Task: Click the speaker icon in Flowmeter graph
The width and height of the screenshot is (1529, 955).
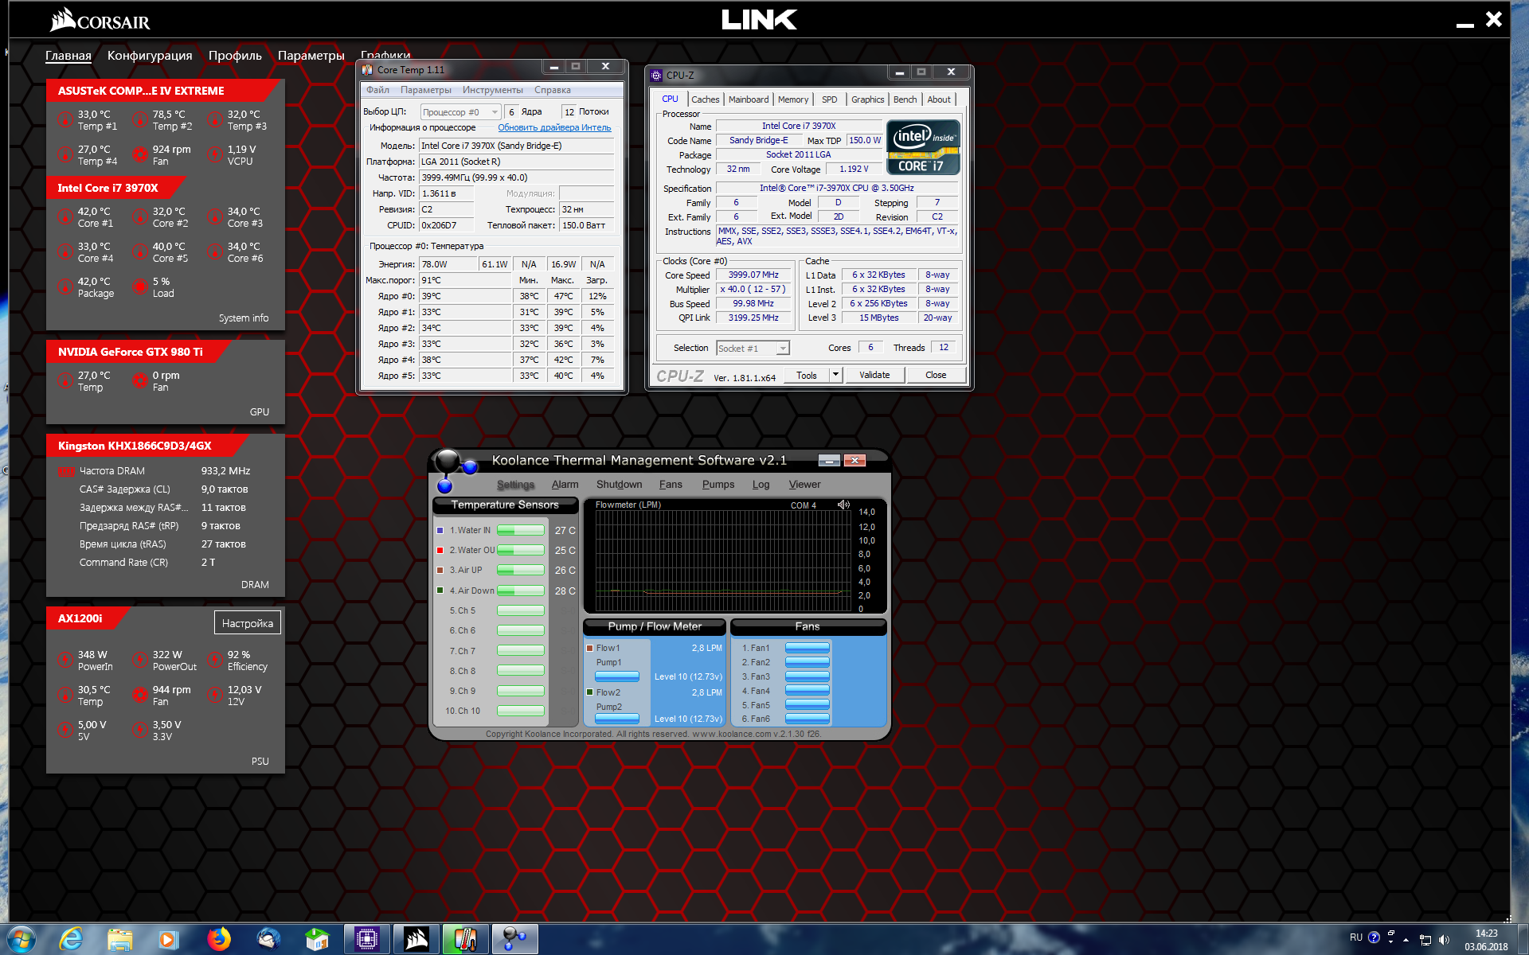Action: click(x=843, y=505)
